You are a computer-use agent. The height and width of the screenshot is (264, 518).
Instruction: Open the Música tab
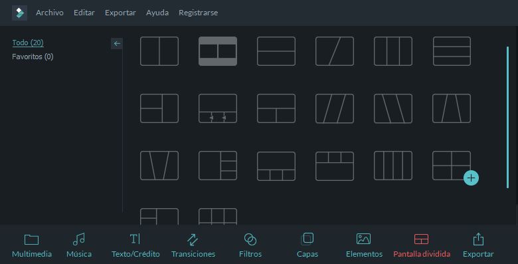click(x=79, y=245)
